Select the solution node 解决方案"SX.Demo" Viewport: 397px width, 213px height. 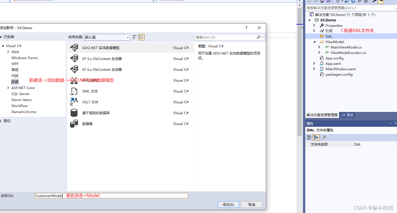point(345,15)
